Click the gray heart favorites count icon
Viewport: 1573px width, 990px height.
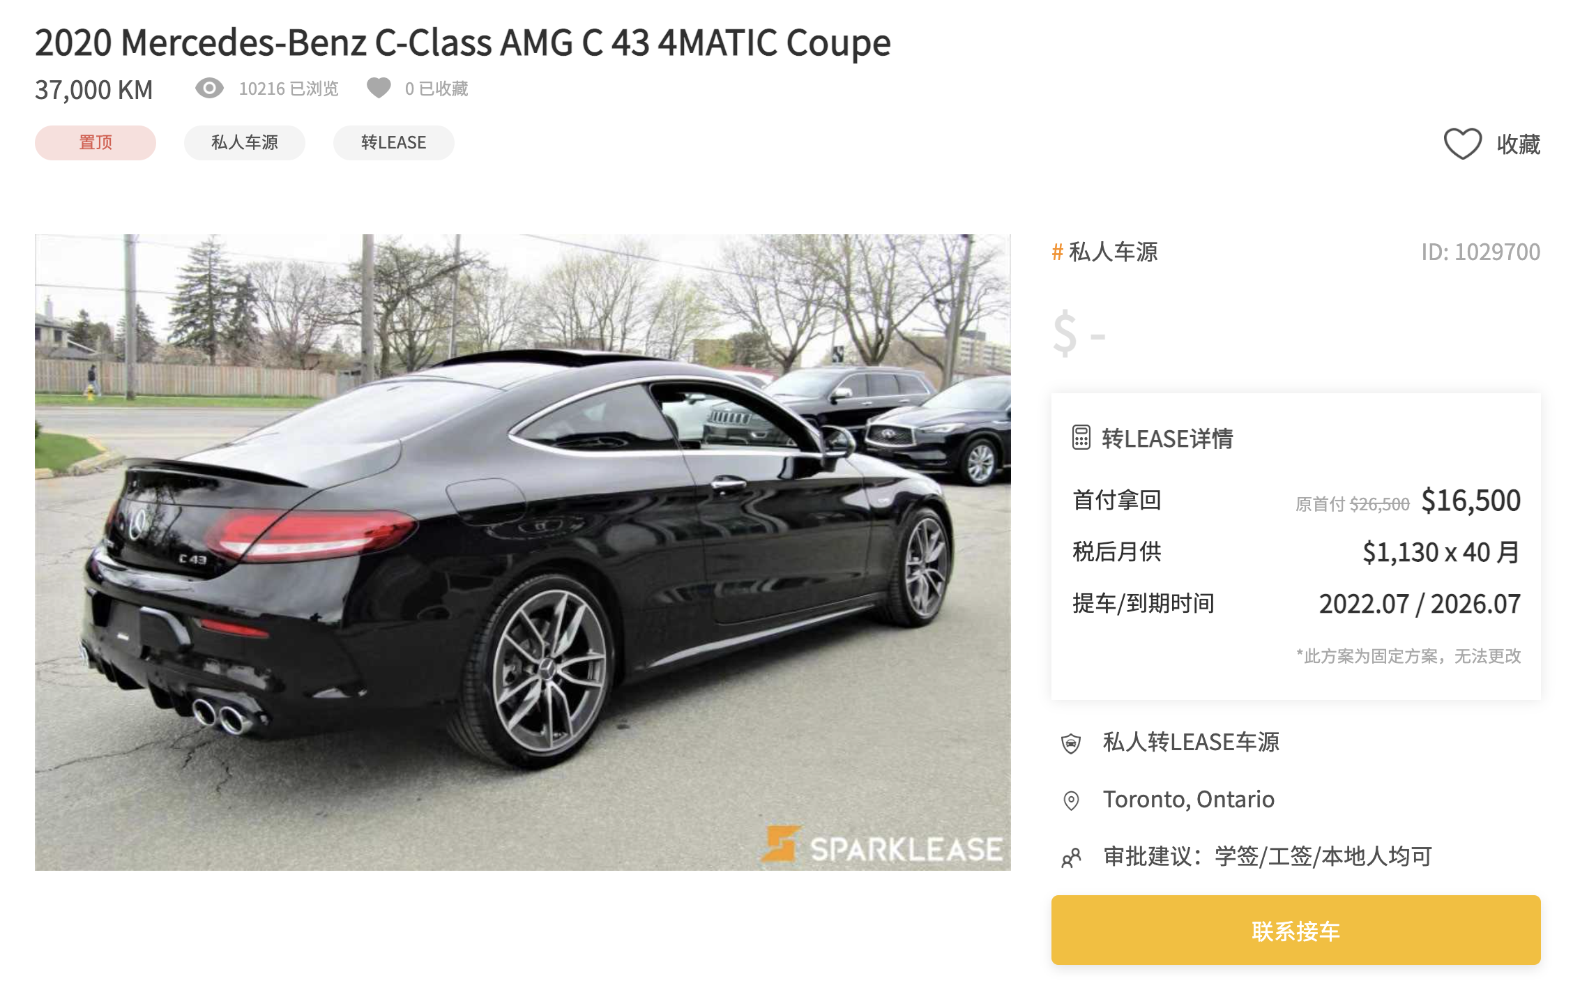coord(379,88)
